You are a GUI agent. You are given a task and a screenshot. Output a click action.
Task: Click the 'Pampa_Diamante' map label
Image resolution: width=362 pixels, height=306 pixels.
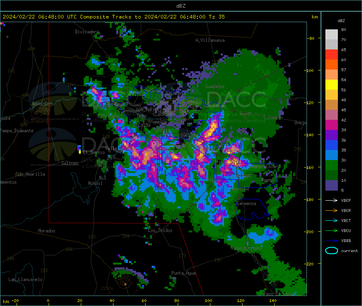[17, 131]
